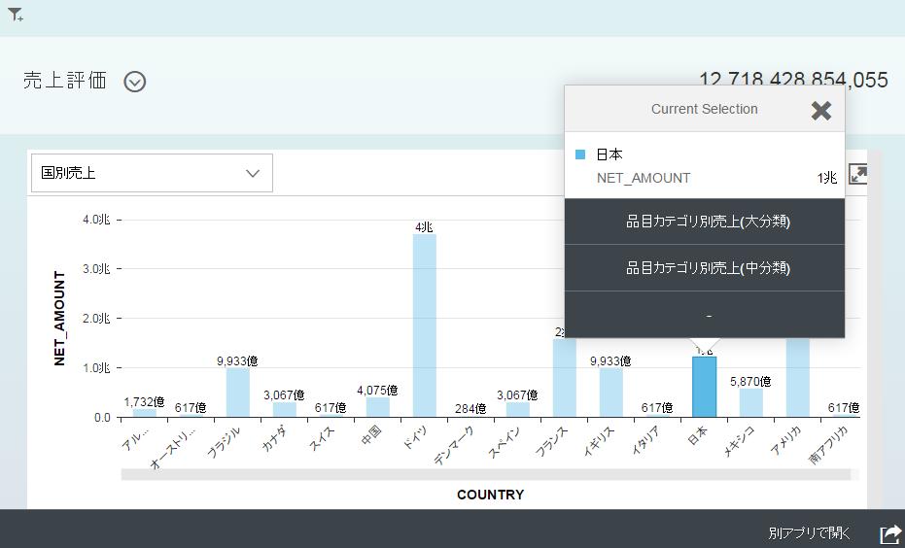Select 品目カテゴリ別売上(大分類) drilldown option
This screenshot has width=905, height=548.
[707, 222]
